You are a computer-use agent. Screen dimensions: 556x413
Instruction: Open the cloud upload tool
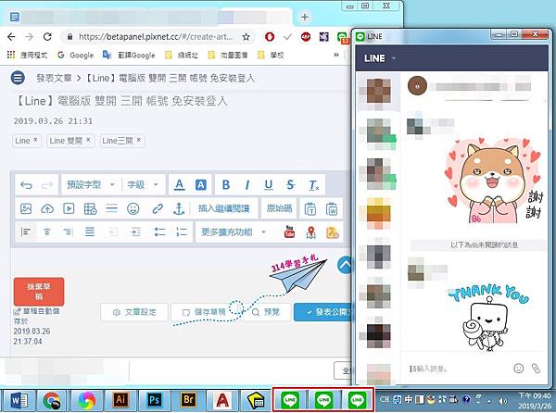click(47, 208)
